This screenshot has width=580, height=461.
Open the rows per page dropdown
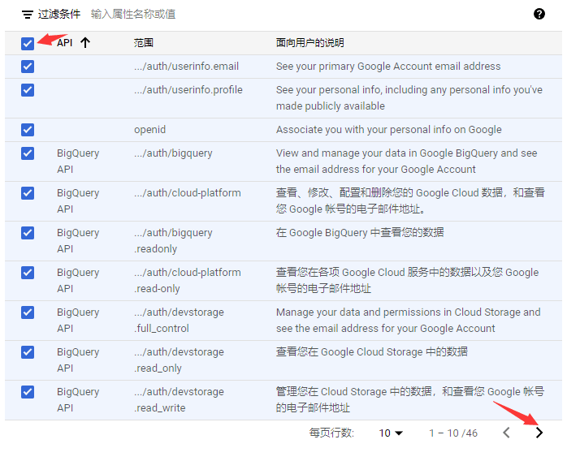(391, 433)
